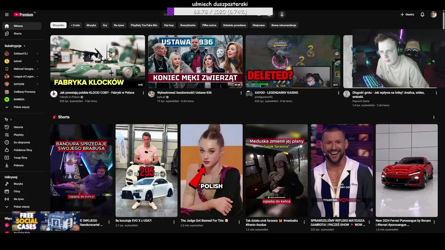The height and width of the screenshot is (250, 445).
Task: Select the Ostatnio przesłane chip
Action: coord(234,25)
